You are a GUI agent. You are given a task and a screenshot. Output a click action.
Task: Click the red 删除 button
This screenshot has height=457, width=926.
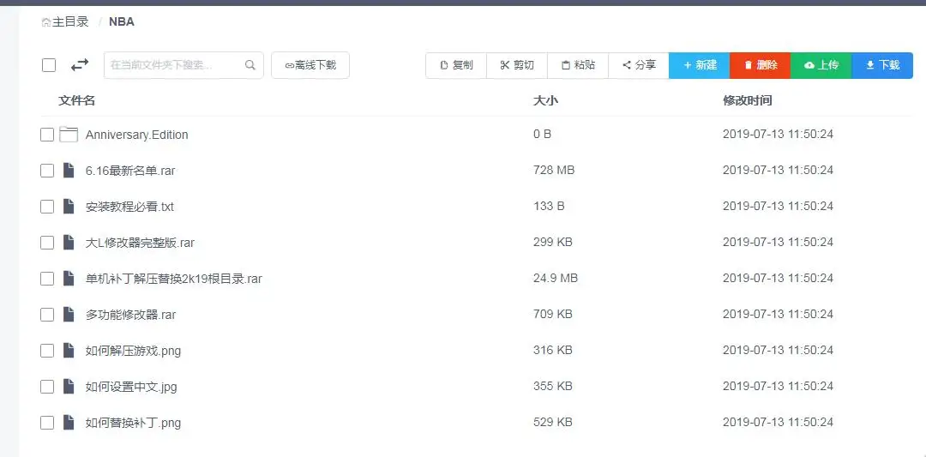coord(760,65)
